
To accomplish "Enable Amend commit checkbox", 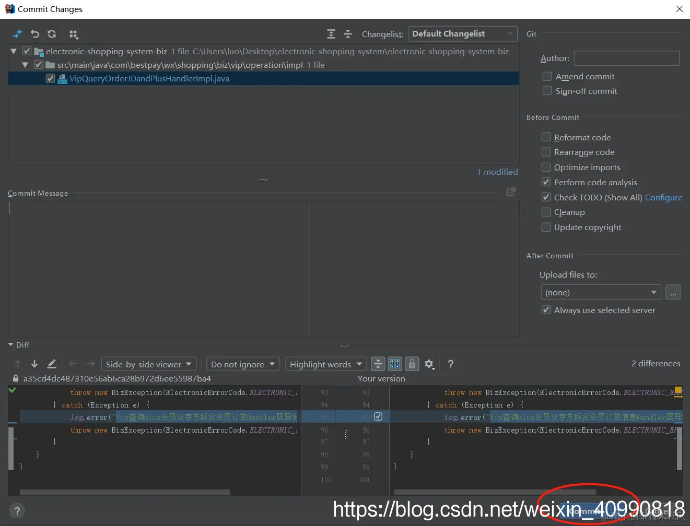I will click(547, 76).
